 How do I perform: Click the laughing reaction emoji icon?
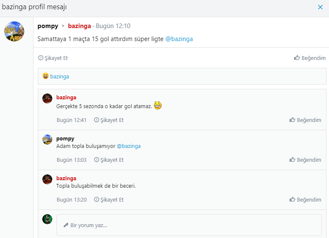[46, 76]
